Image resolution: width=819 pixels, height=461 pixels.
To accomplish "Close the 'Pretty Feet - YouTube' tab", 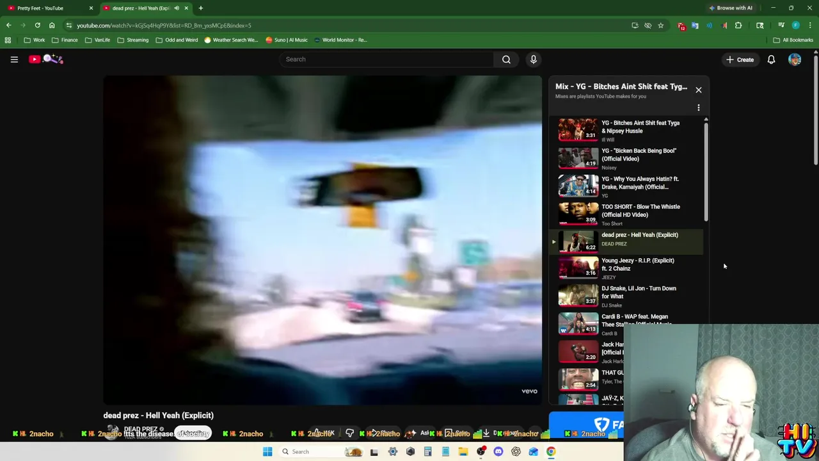I will 90,8.
